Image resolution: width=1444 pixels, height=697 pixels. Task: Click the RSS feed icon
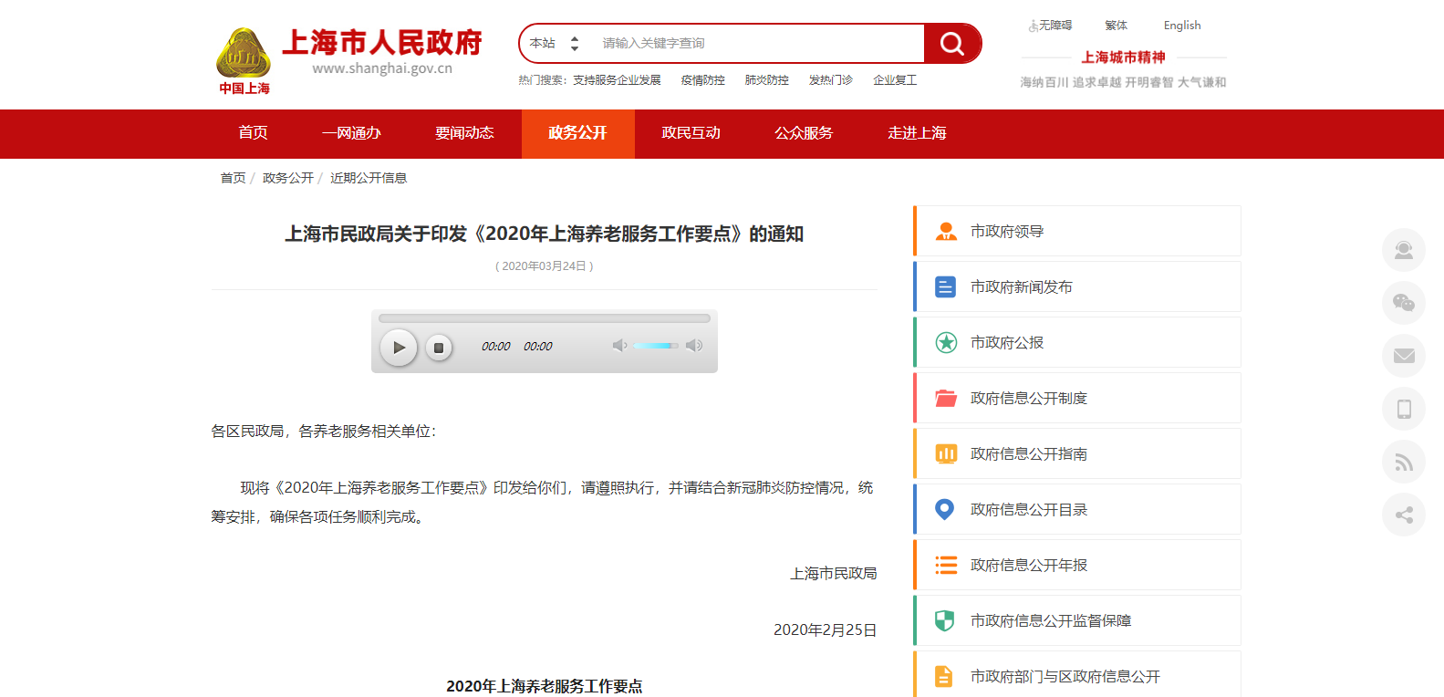click(x=1403, y=462)
